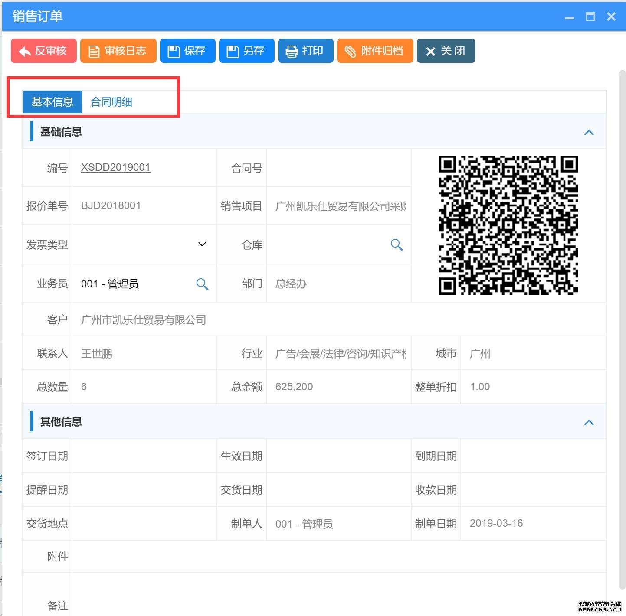Open order number link XSDD2019001
This screenshot has width=626, height=616.
tap(116, 167)
